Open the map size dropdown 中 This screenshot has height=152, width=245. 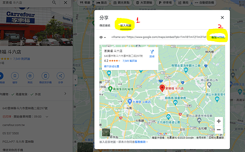[x=102, y=37]
